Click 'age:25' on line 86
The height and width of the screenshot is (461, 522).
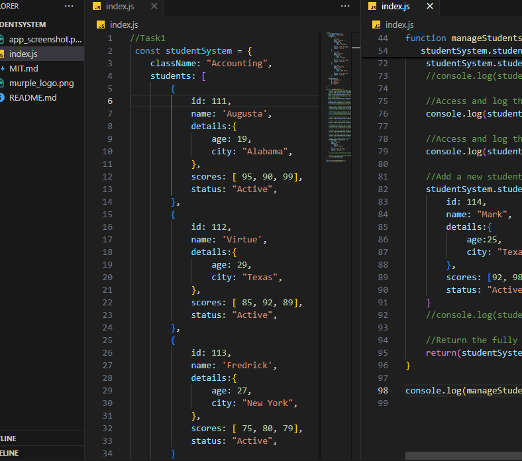[482, 240]
